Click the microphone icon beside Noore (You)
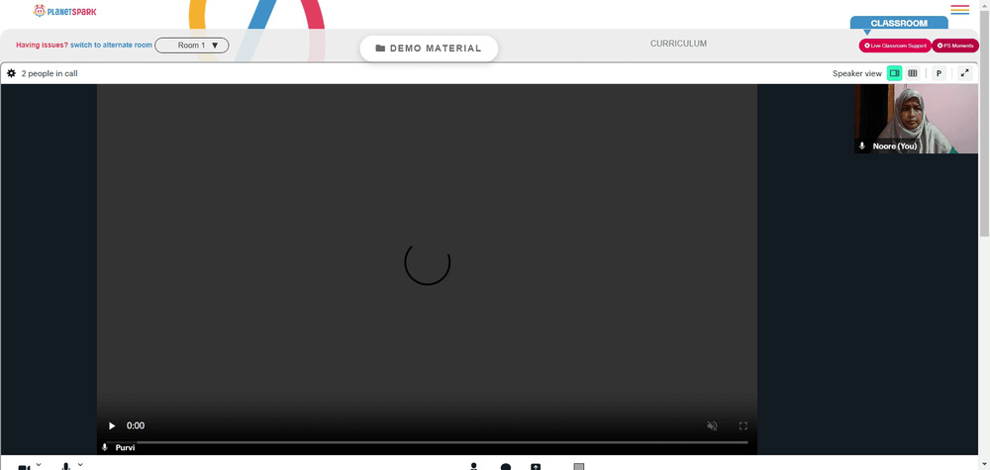 coord(862,145)
